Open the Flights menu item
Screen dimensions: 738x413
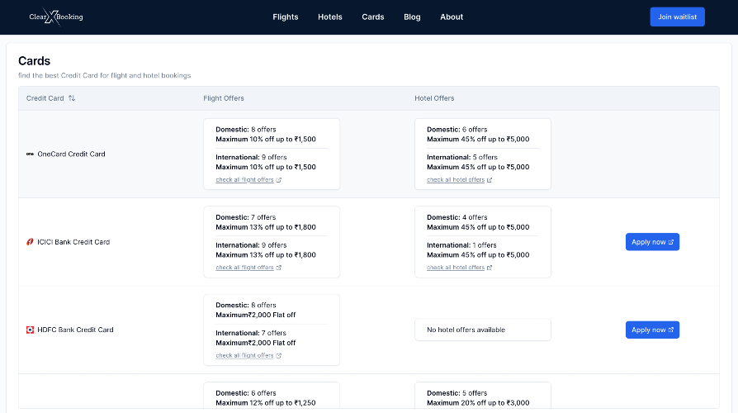pos(286,17)
